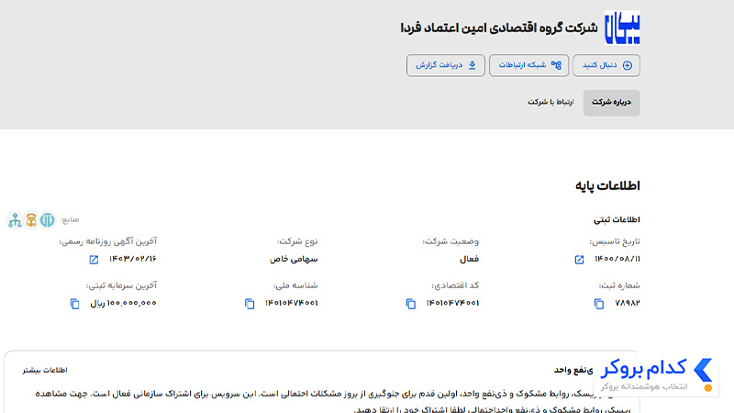Copy شماره ثبت value ۷۸۹۸۲

(x=599, y=304)
